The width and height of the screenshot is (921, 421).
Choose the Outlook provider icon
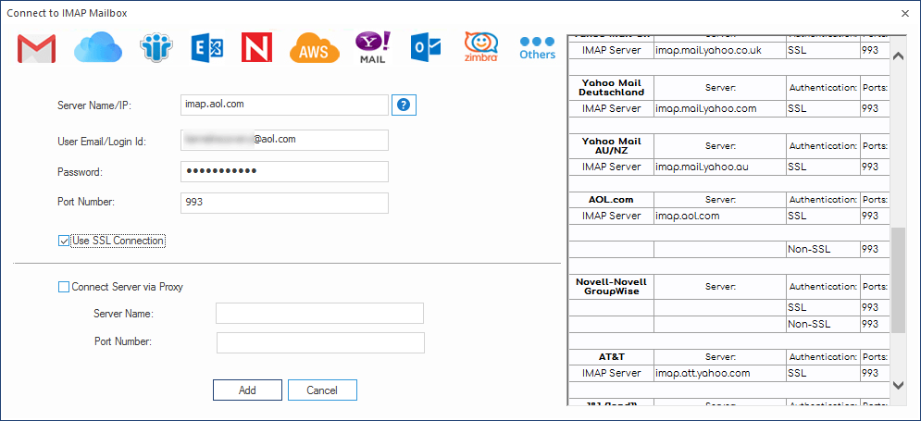click(425, 48)
